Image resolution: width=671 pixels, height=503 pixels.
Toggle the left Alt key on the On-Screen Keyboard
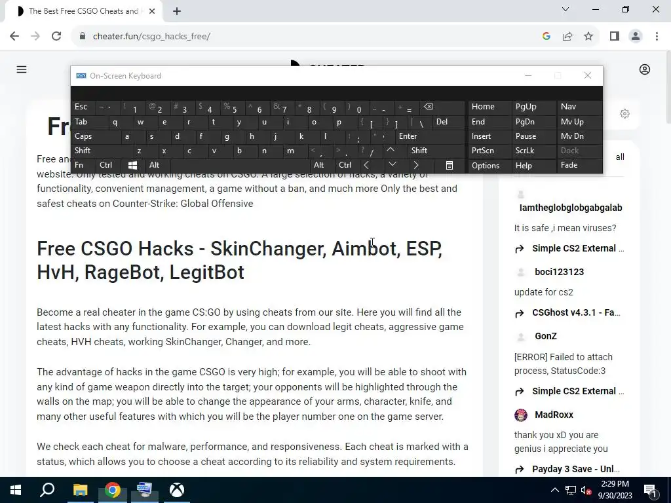point(157,165)
